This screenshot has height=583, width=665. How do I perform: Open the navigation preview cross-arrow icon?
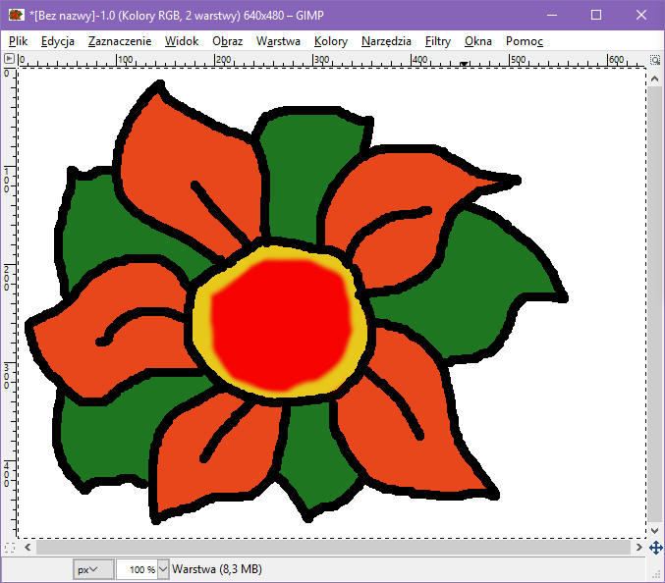[x=655, y=547]
